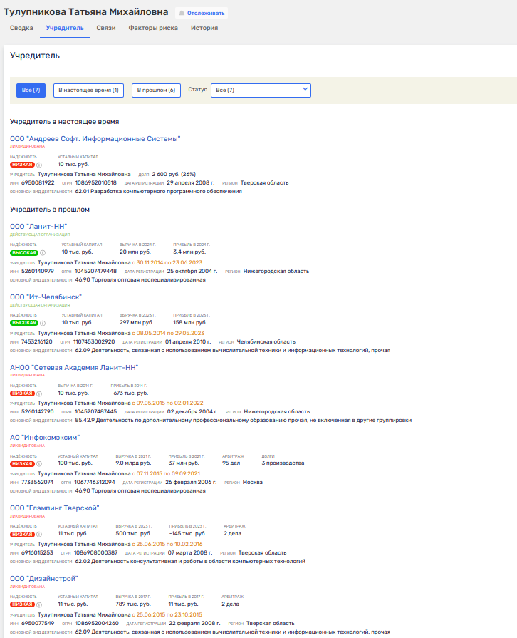
Task: Open info icon beside НИЗКАЯ for Андреев Софт
Action: 39,165
